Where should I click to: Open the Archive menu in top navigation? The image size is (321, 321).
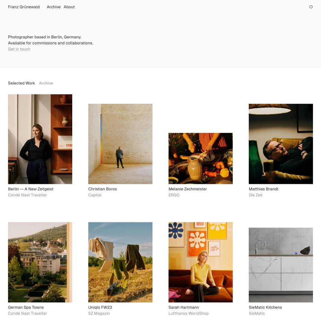pyautogui.click(x=54, y=7)
